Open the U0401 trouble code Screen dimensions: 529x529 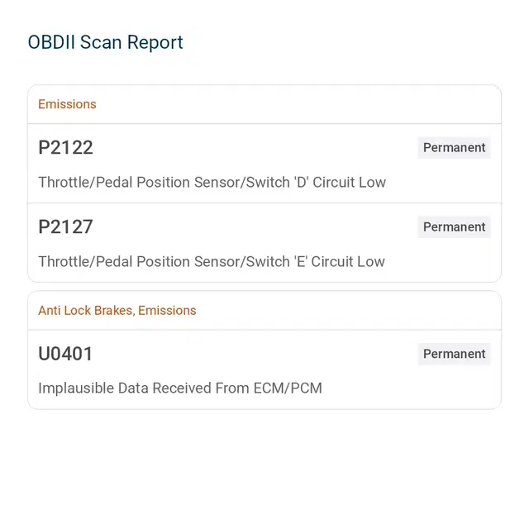click(x=65, y=354)
